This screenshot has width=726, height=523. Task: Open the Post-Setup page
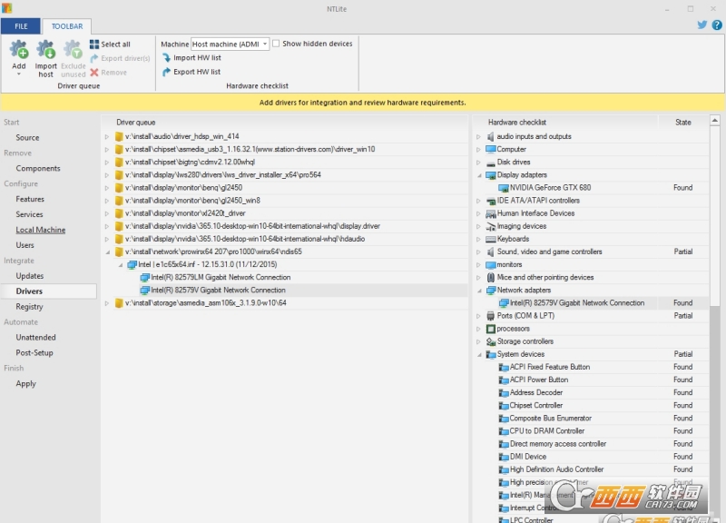(34, 352)
